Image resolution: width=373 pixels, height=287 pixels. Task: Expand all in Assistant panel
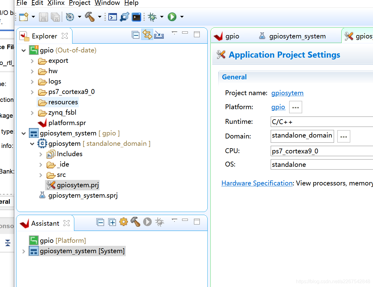pos(112,222)
